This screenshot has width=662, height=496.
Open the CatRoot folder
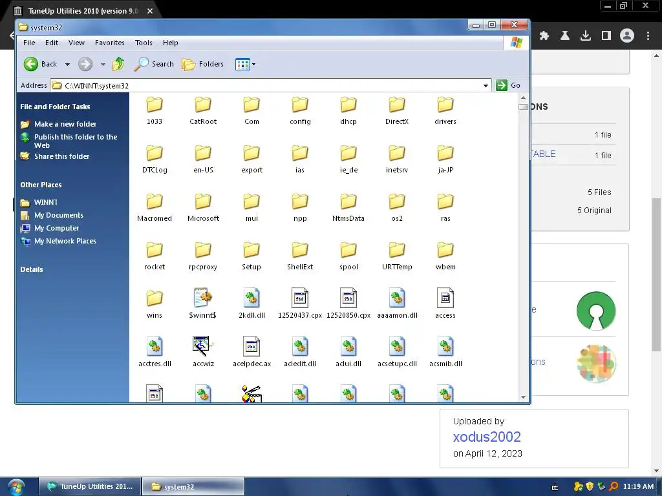pyautogui.click(x=203, y=111)
